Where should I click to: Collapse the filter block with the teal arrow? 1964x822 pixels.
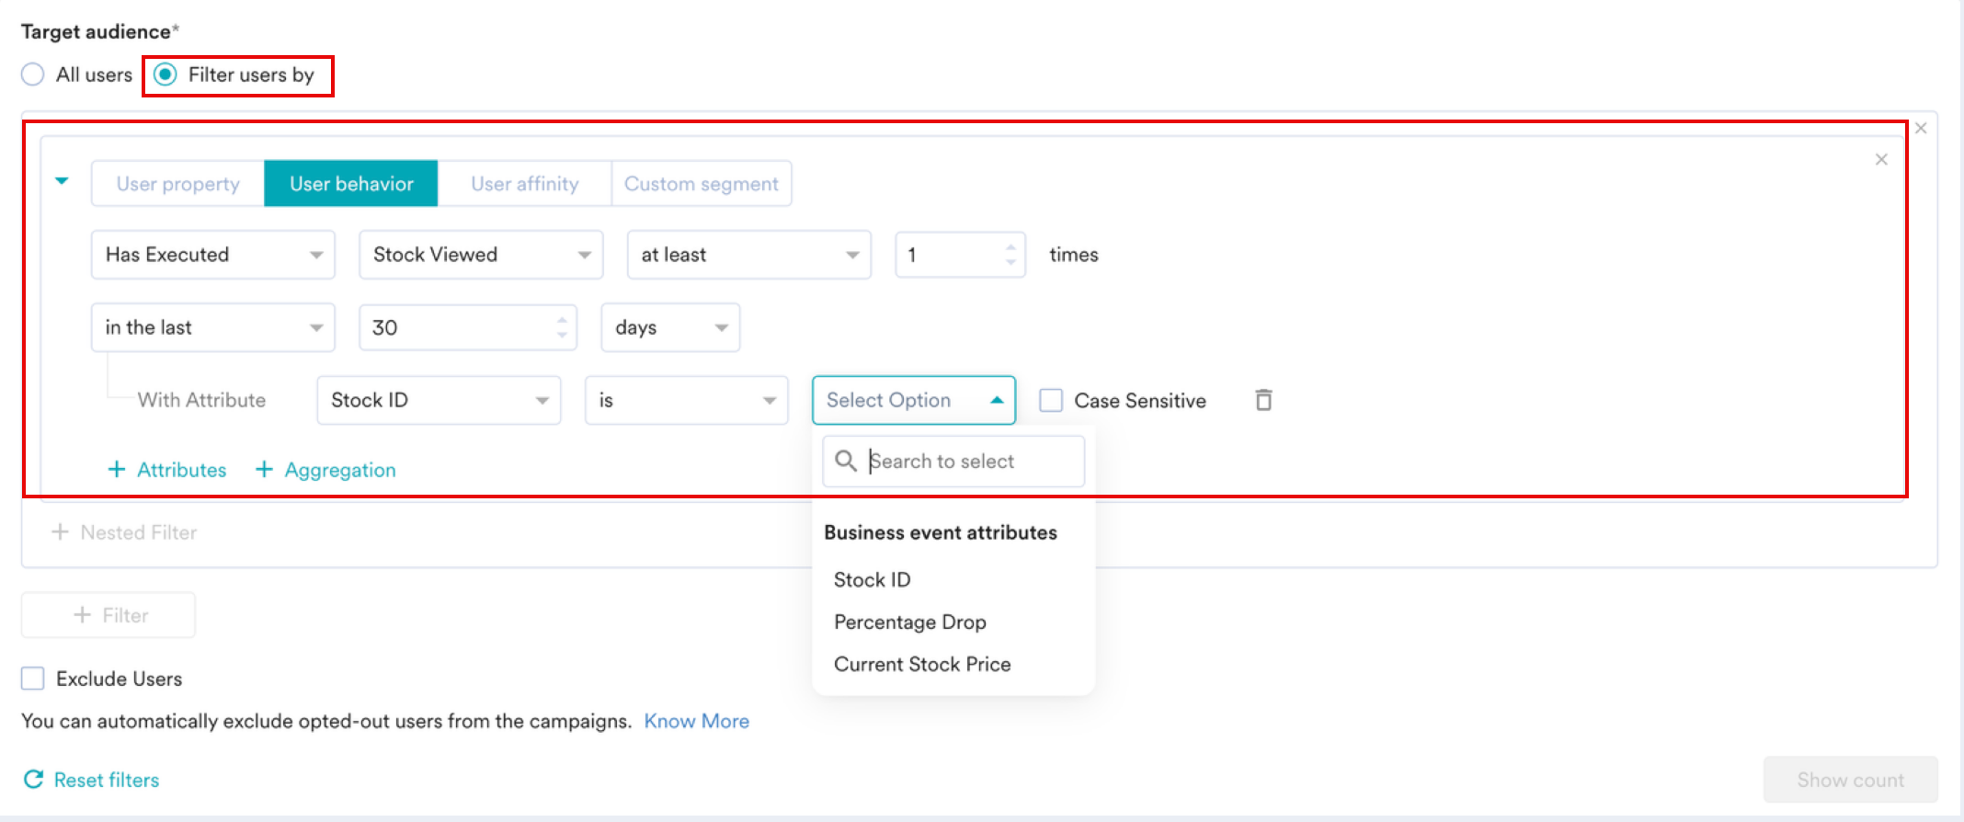pos(62,181)
